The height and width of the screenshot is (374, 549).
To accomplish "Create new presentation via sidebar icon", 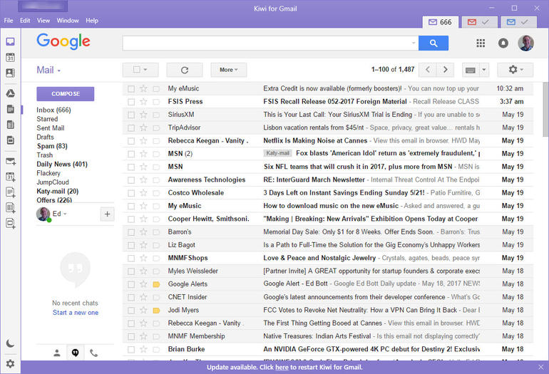I will click(11, 223).
